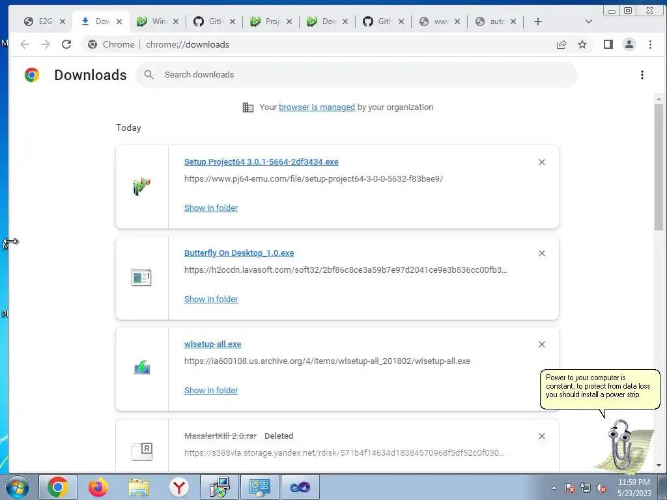Close the current Downloads tab
Image resolution: width=667 pixels, height=500 pixels.
click(119, 21)
